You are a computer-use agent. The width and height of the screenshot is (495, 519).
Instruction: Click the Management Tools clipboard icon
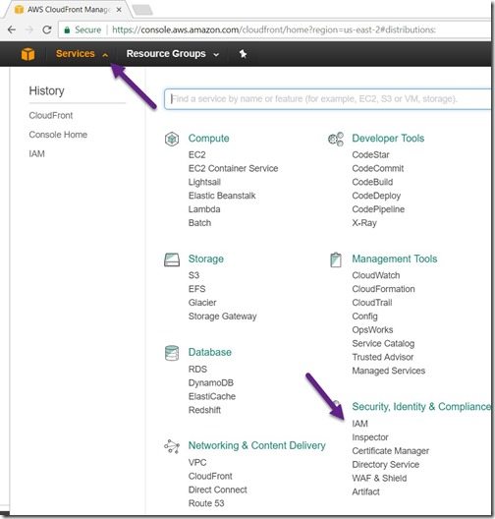pyautogui.click(x=336, y=259)
